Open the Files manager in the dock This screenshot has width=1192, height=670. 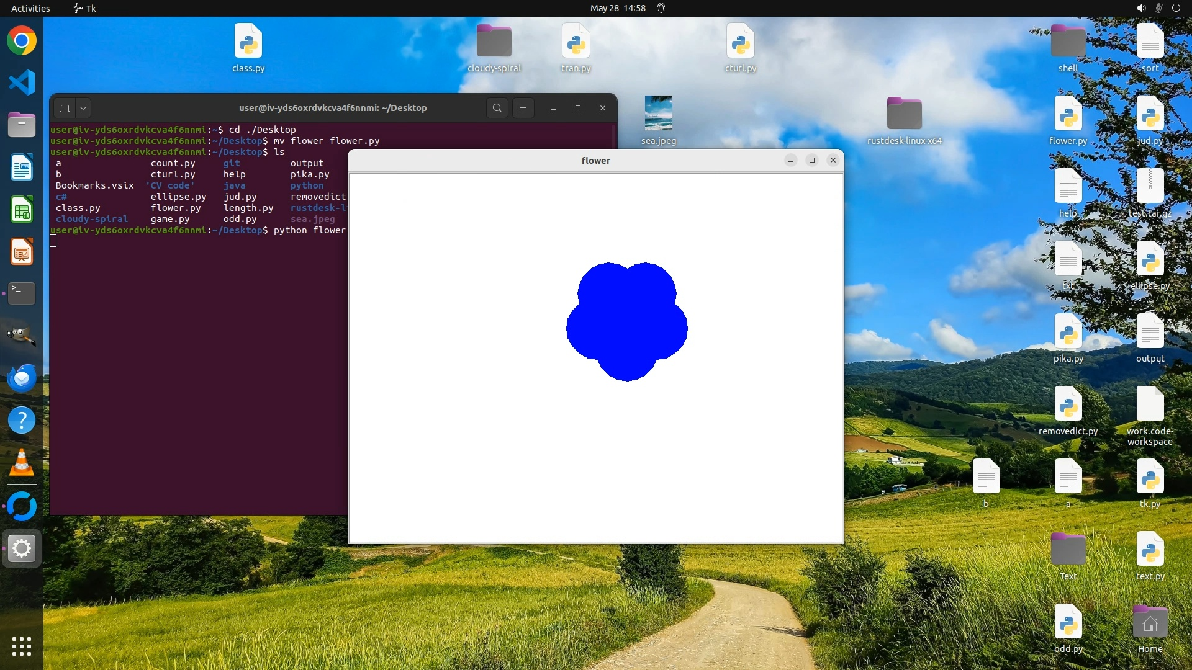[x=22, y=125]
